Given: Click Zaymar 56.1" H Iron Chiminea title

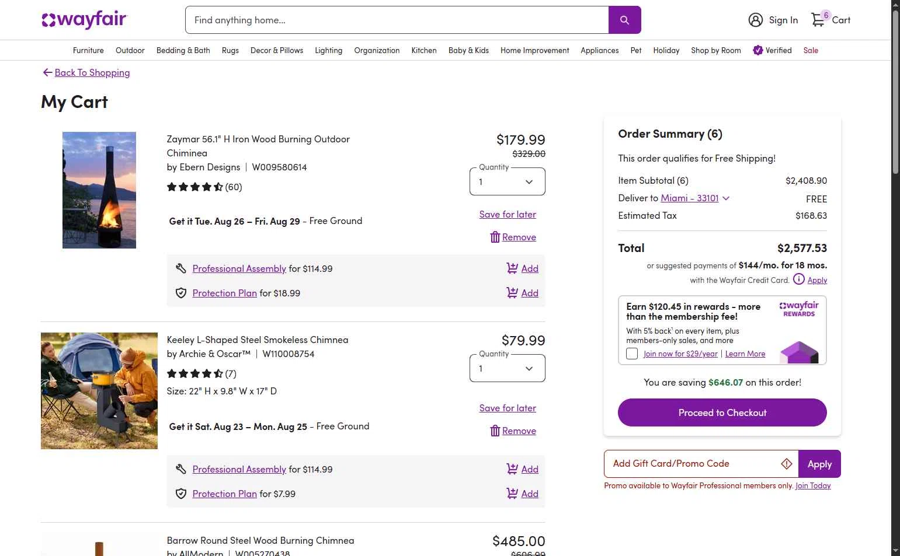Looking at the screenshot, I should click(x=258, y=146).
